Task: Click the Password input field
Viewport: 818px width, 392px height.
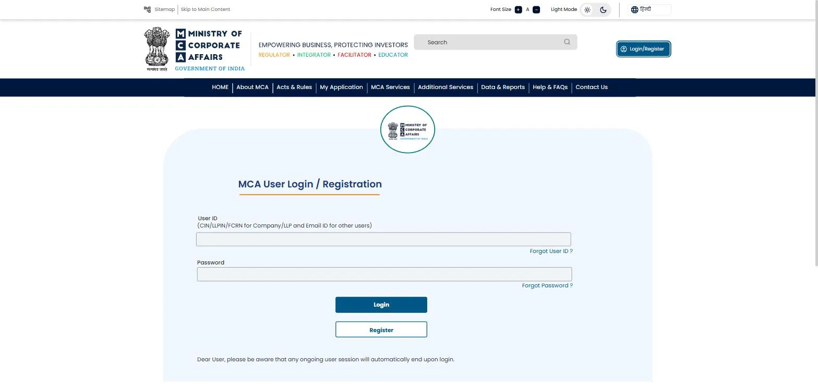Action: (x=384, y=274)
